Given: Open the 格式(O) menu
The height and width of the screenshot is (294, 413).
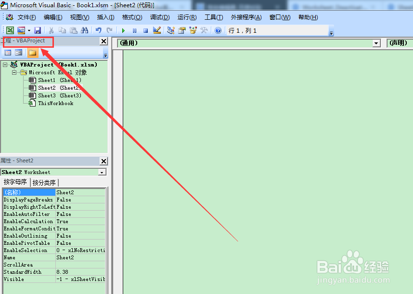Looking at the screenshot, I should (132, 17).
